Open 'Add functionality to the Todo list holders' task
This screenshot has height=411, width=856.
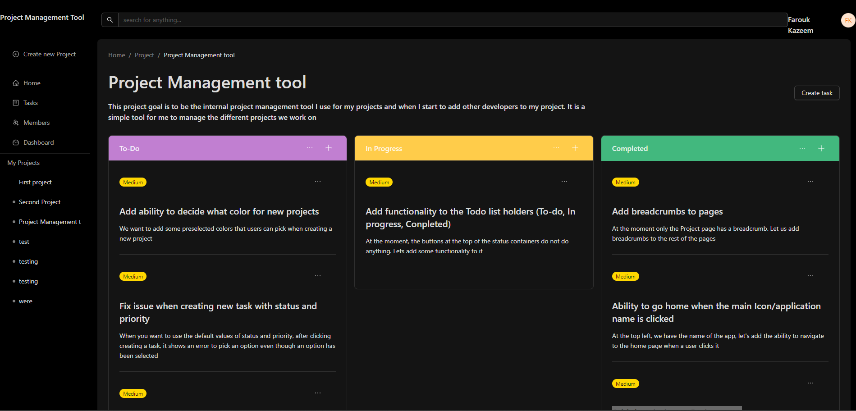(470, 218)
